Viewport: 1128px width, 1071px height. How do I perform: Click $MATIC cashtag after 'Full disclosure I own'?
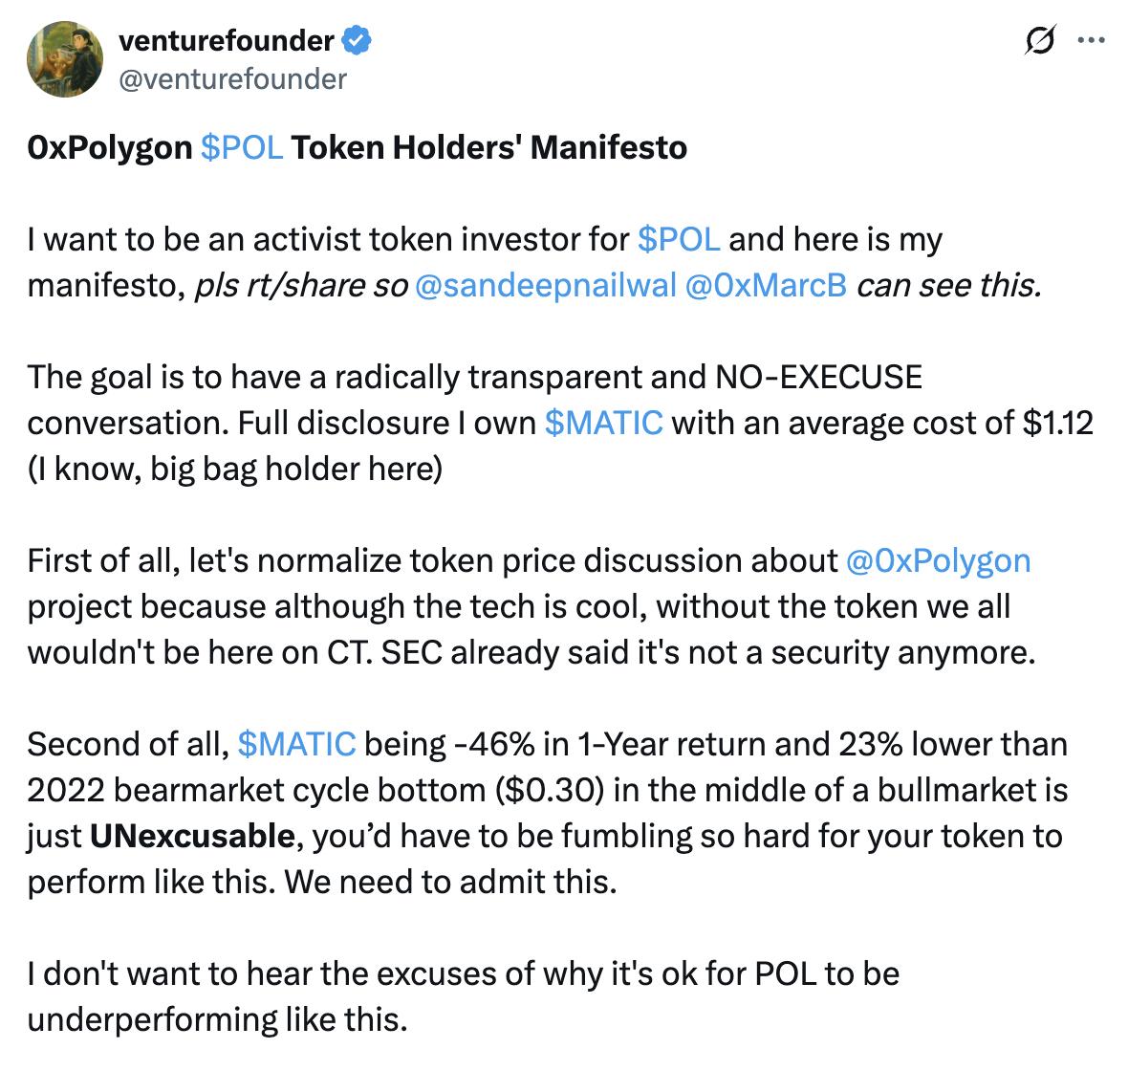coord(603,423)
